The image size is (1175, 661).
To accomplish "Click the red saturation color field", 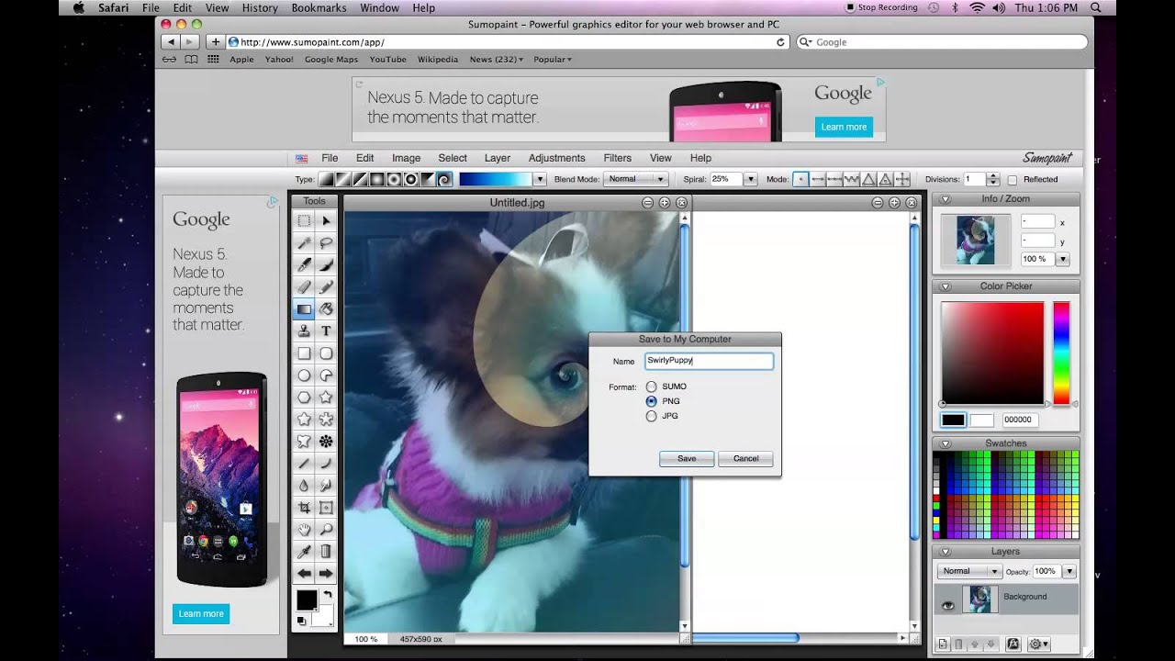I will click(992, 353).
